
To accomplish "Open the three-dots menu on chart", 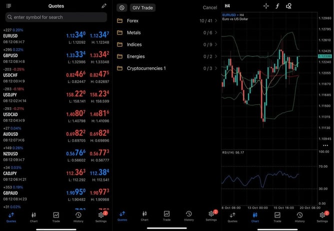I will tap(325, 146).
